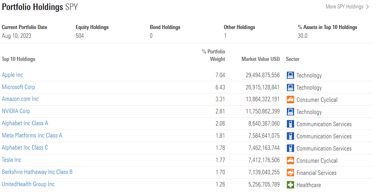Click Communication Services icon for Alphabet Class A
The height and width of the screenshot is (193, 377).
[290, 124]
